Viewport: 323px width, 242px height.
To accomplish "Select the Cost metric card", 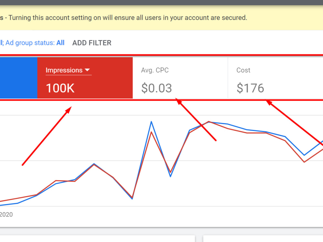I will pos(276,78).
